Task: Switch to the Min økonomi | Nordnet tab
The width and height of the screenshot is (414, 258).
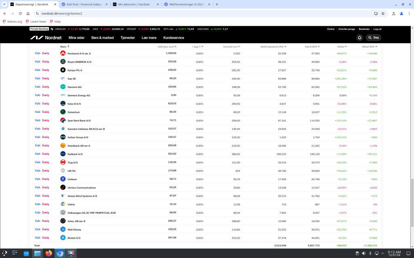Action: pyautogui.click(x=133, y=4)
